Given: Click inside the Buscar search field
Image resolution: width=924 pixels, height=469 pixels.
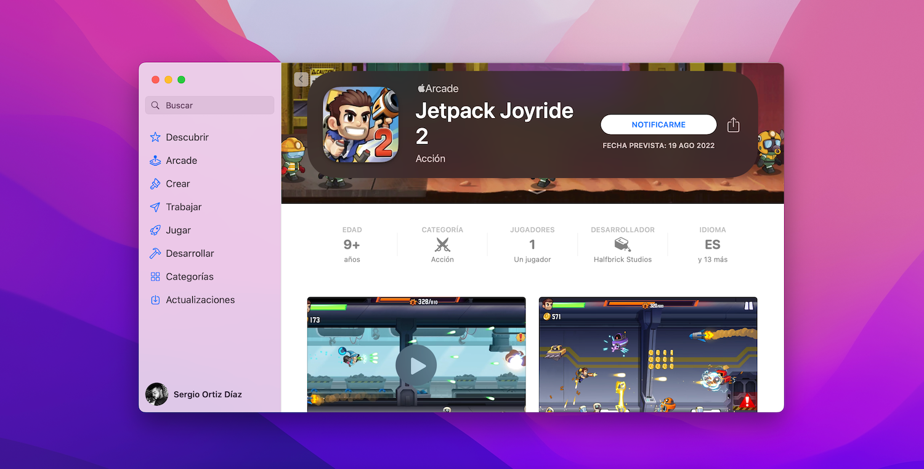Looking at the screenshot, I should [209, 105].
